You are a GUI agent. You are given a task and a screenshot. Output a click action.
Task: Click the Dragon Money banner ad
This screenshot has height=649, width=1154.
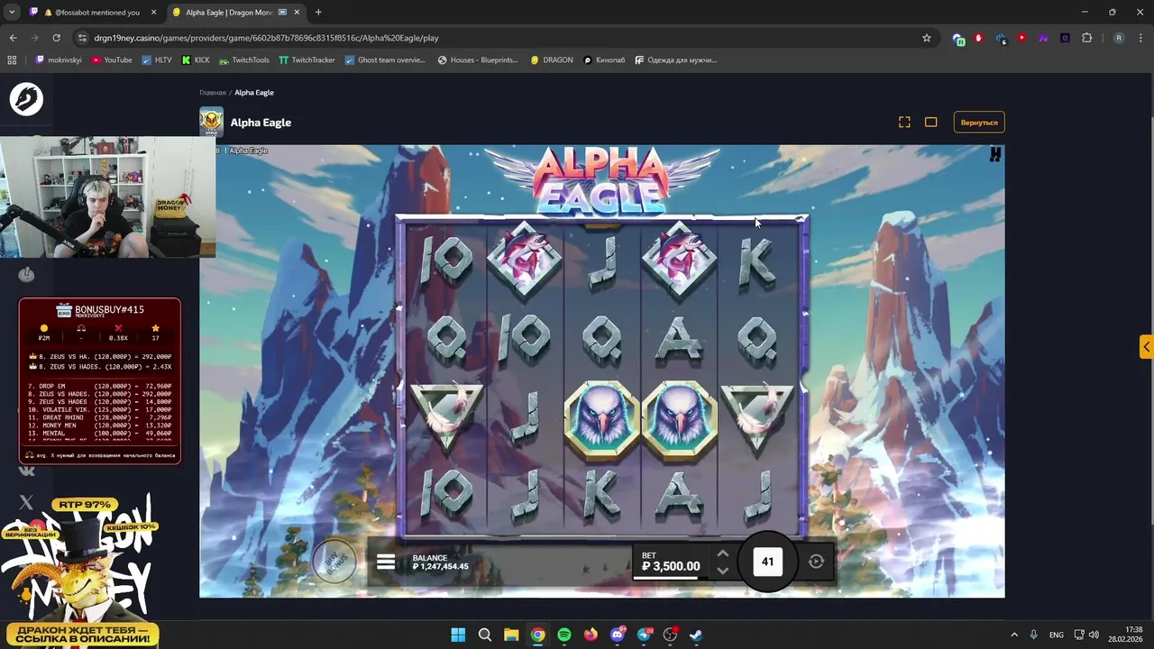[81, 572]
